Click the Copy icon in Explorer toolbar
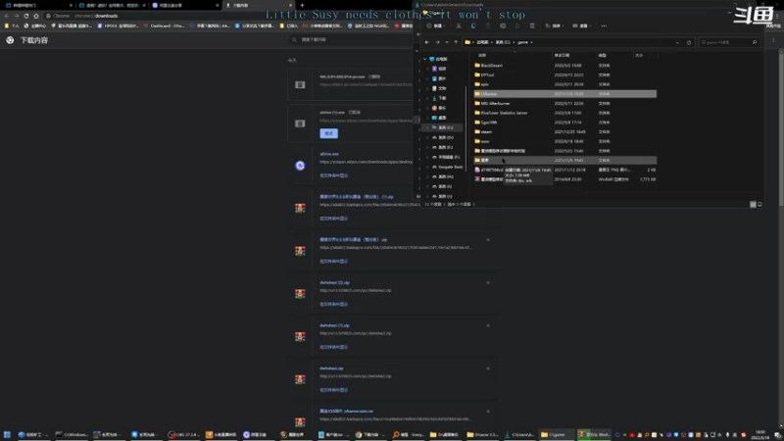784x441 pixels. click(x=473, y=25)
